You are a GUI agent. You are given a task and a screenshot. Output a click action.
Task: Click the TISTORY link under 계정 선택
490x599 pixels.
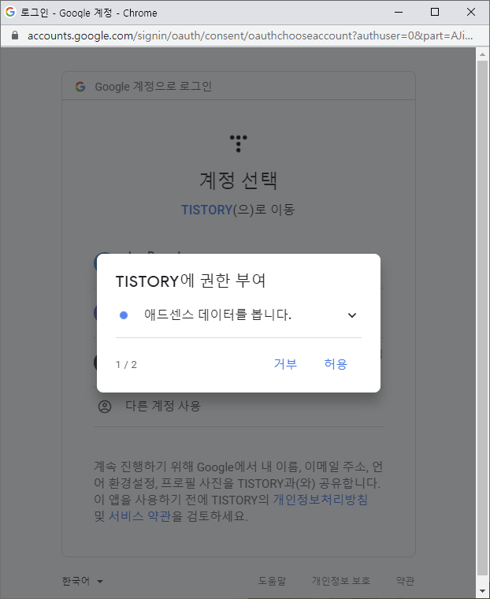pyautogui.click(x=206, y=210)
